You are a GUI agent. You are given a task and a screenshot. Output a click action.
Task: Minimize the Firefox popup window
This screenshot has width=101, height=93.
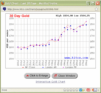[x=88, y=4]
